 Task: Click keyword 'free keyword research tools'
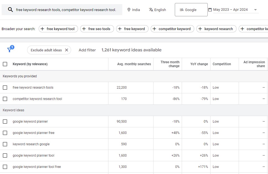point(33,88)
